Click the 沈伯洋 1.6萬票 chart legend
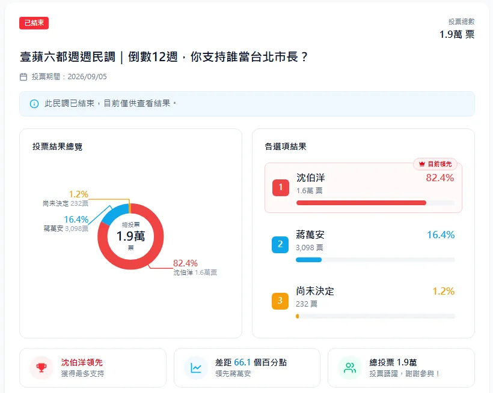 point(195,272)
